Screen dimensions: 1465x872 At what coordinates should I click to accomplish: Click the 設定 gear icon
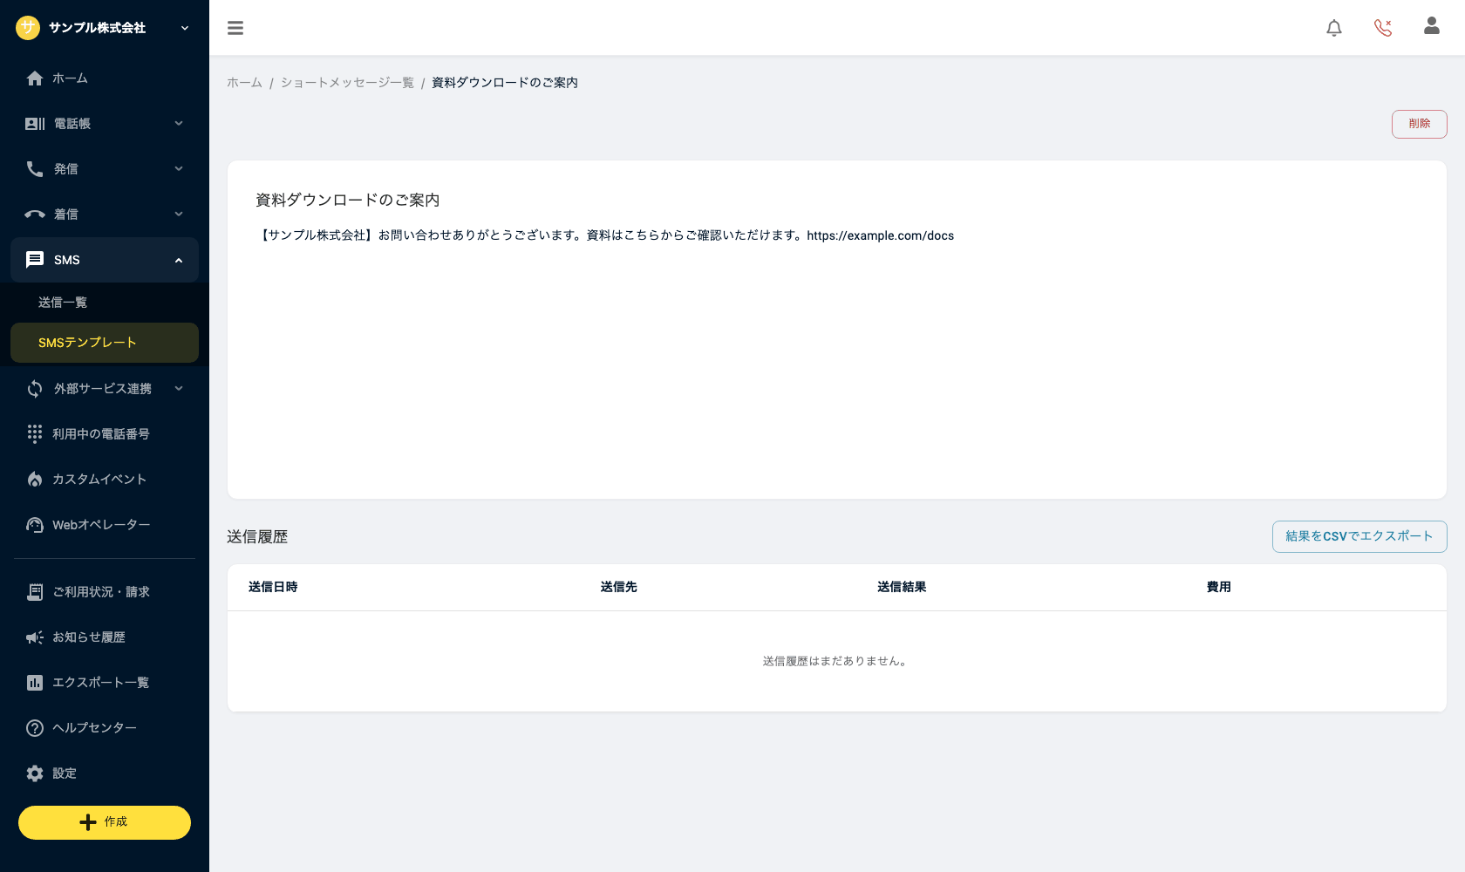coord(35,773)
